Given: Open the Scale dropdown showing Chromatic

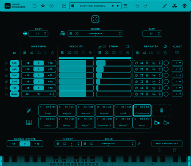Looking at the screenshot, I should pyautogui.click(x=109, y=143).
